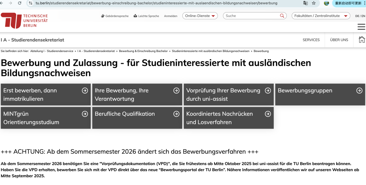Switch language with DE/EN toggle
The image size is (366, 185).
point(360,16)
